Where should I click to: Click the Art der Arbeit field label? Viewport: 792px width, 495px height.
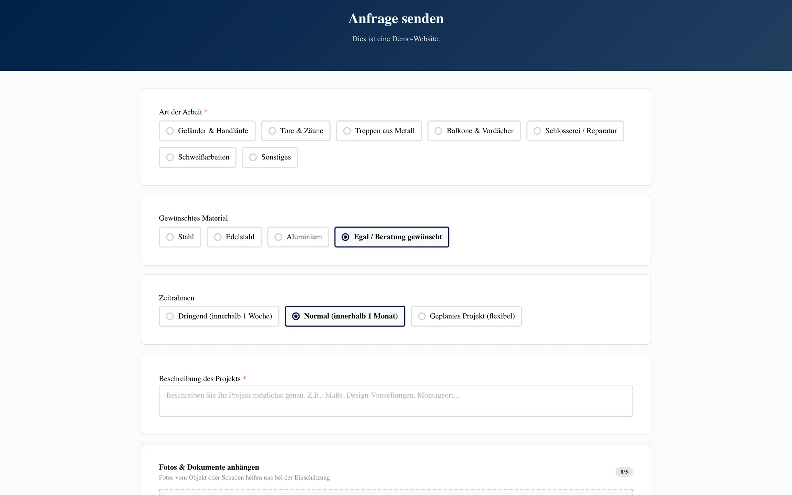180,112
